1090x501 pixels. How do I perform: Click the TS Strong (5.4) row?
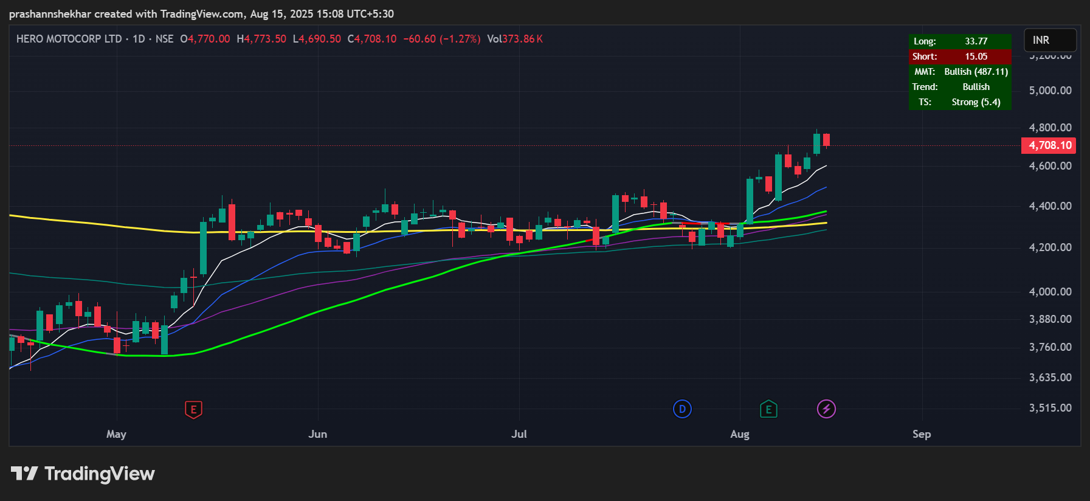tap(960, 102)
